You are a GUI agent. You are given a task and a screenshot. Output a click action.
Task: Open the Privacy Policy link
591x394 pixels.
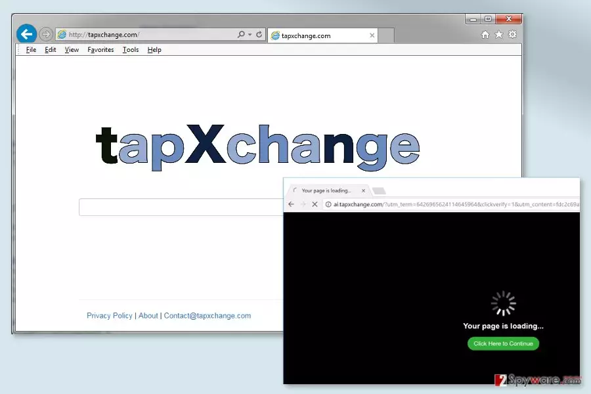pyautogui.click(x=109, y=316)
